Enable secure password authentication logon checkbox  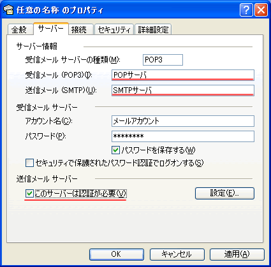pos(29,163)
